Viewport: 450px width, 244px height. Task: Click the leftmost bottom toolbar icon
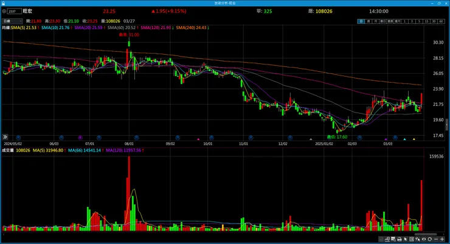(381, 239)
